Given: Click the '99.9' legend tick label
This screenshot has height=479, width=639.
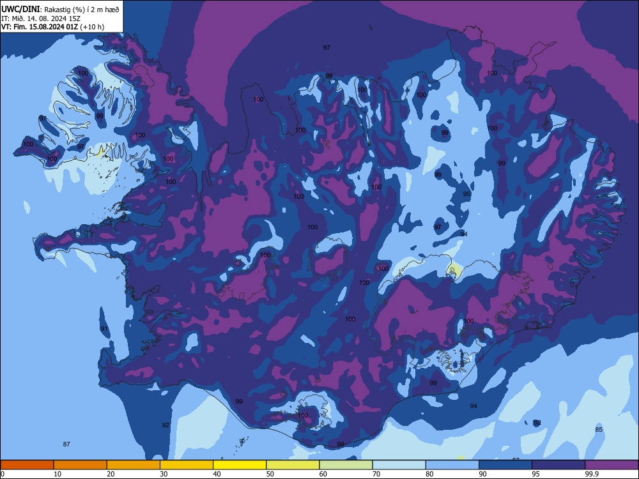Looking at the screenshot, I should coord(592,474).
